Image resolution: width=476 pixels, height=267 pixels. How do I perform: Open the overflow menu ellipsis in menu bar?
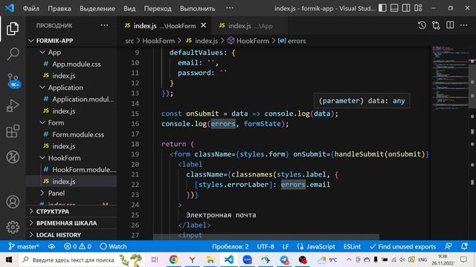[230, 8]
